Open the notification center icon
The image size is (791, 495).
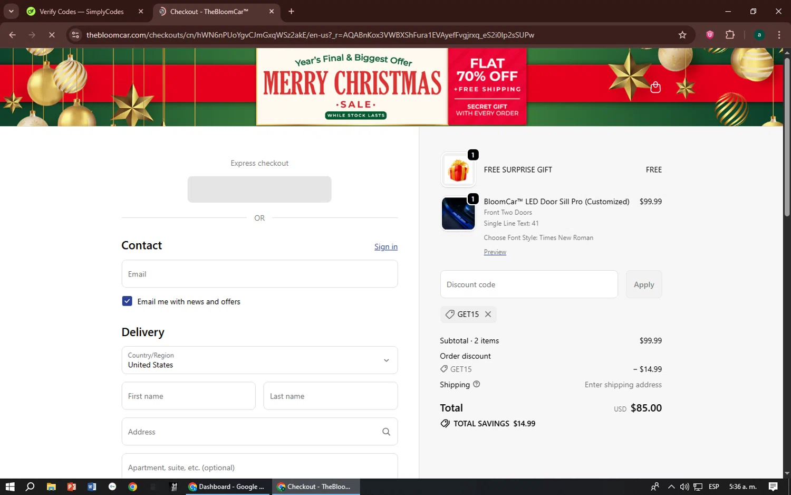click(x=773, y=487)
